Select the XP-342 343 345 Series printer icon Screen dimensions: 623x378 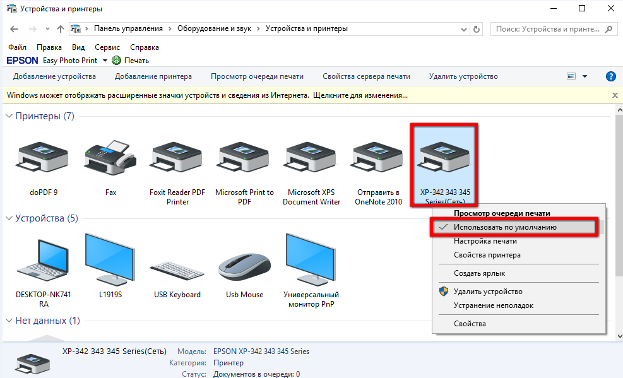pyautogui.click(x=444, y=158)
